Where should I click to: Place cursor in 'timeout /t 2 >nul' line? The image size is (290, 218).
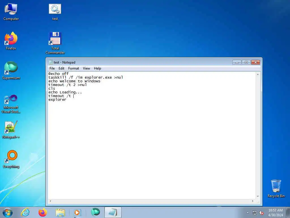(x=67, y=85)
